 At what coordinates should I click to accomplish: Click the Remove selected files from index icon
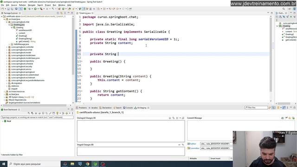click(179, 145)
